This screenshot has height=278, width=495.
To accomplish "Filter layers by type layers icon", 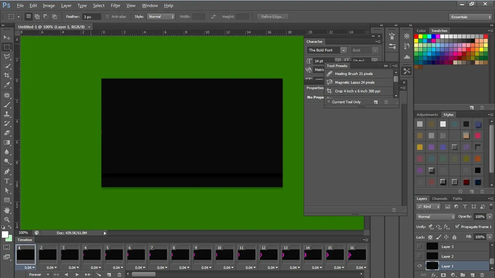I will point(465,207).
